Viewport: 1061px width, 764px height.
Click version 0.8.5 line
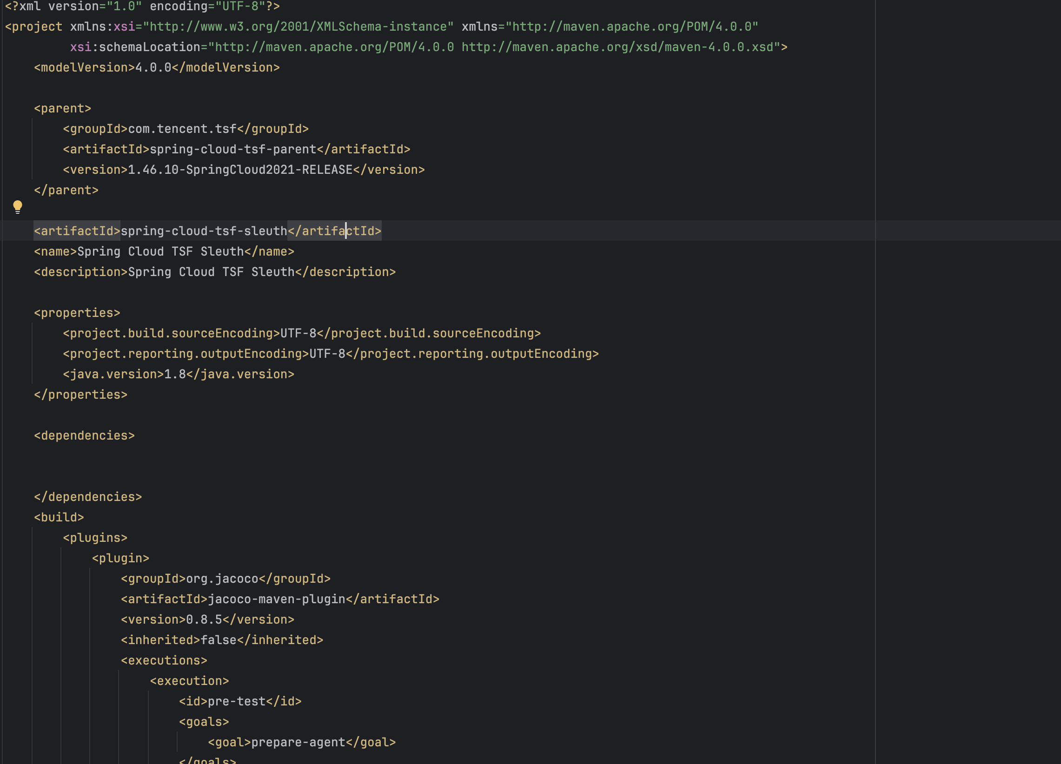208,619
